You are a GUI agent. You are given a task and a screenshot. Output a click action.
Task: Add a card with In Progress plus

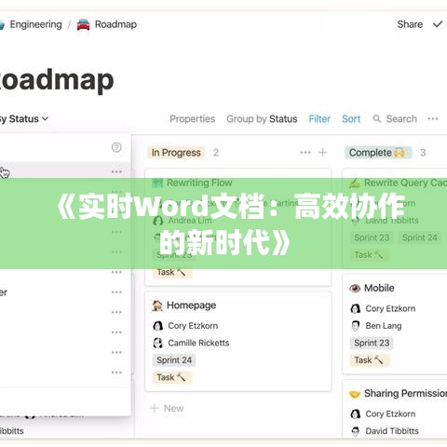[323, 153]
